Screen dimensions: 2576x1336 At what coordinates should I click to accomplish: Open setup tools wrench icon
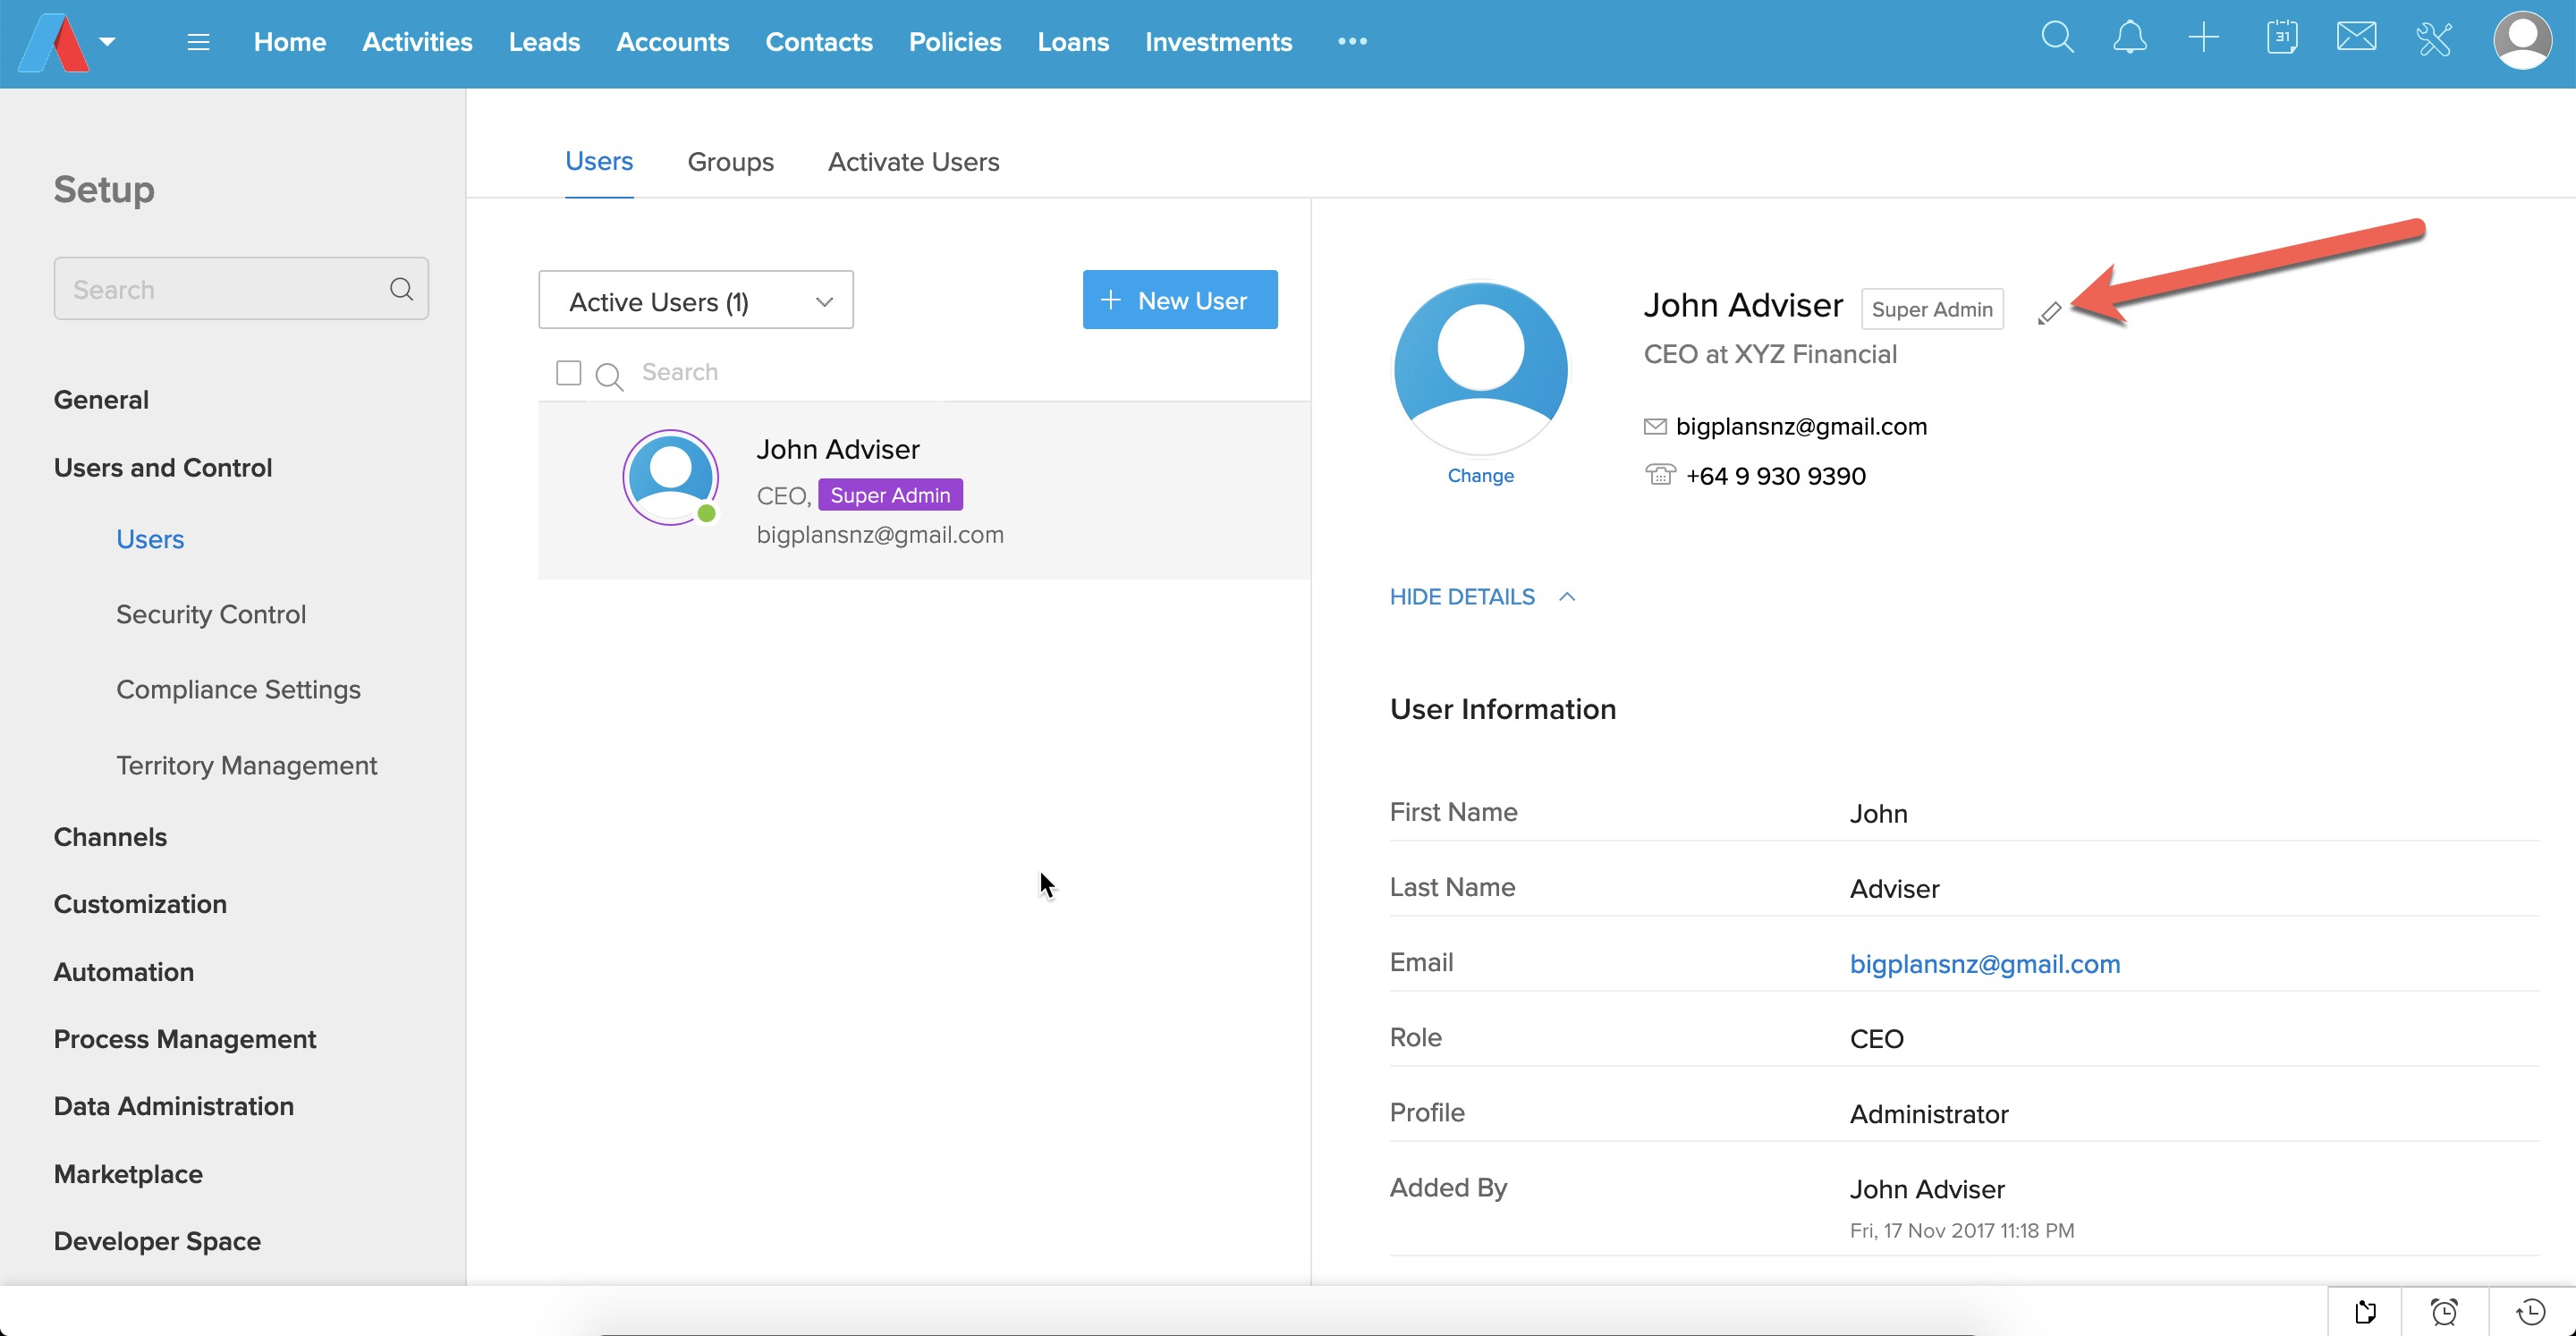2433,40
